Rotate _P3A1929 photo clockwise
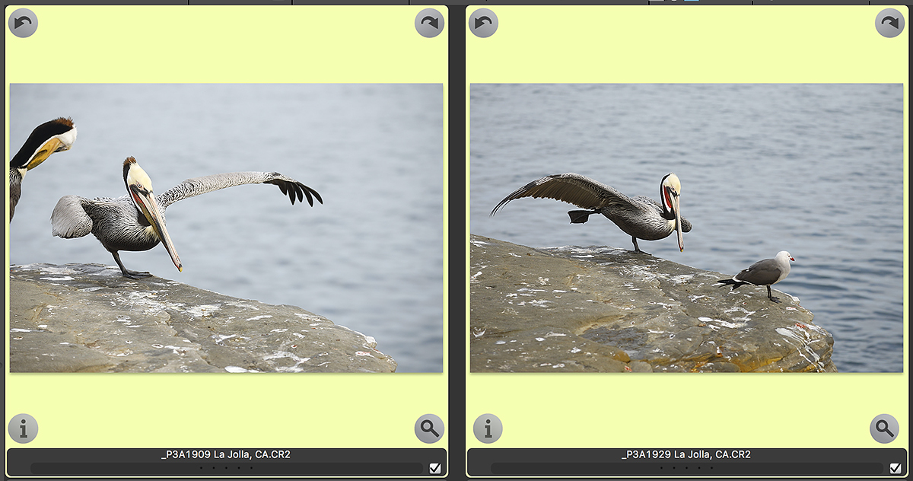 889,23
